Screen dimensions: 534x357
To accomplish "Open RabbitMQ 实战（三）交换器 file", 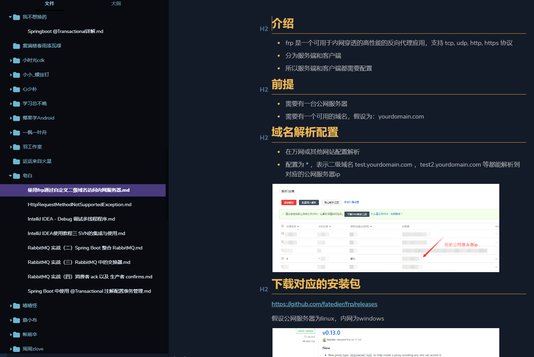I will (x=79, y=262).
